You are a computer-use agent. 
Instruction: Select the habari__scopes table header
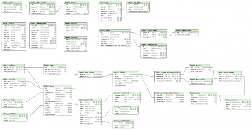[77, 3]
